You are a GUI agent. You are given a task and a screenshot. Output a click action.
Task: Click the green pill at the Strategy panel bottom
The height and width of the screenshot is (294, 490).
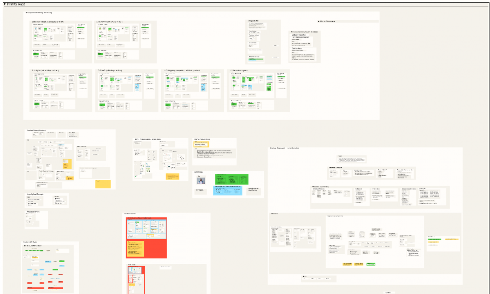pos(371,264)
